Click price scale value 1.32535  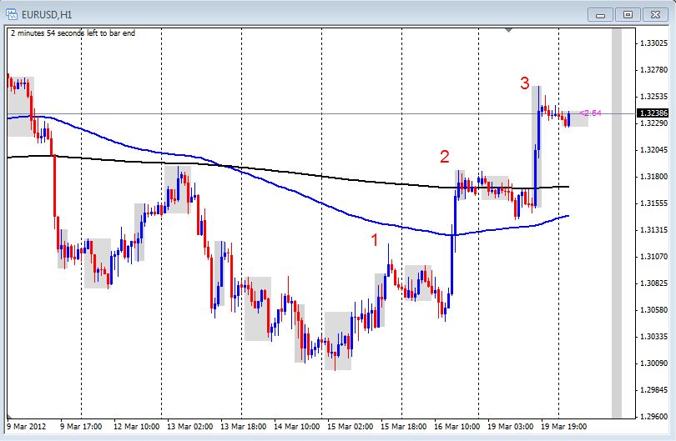tap(653, 97)
